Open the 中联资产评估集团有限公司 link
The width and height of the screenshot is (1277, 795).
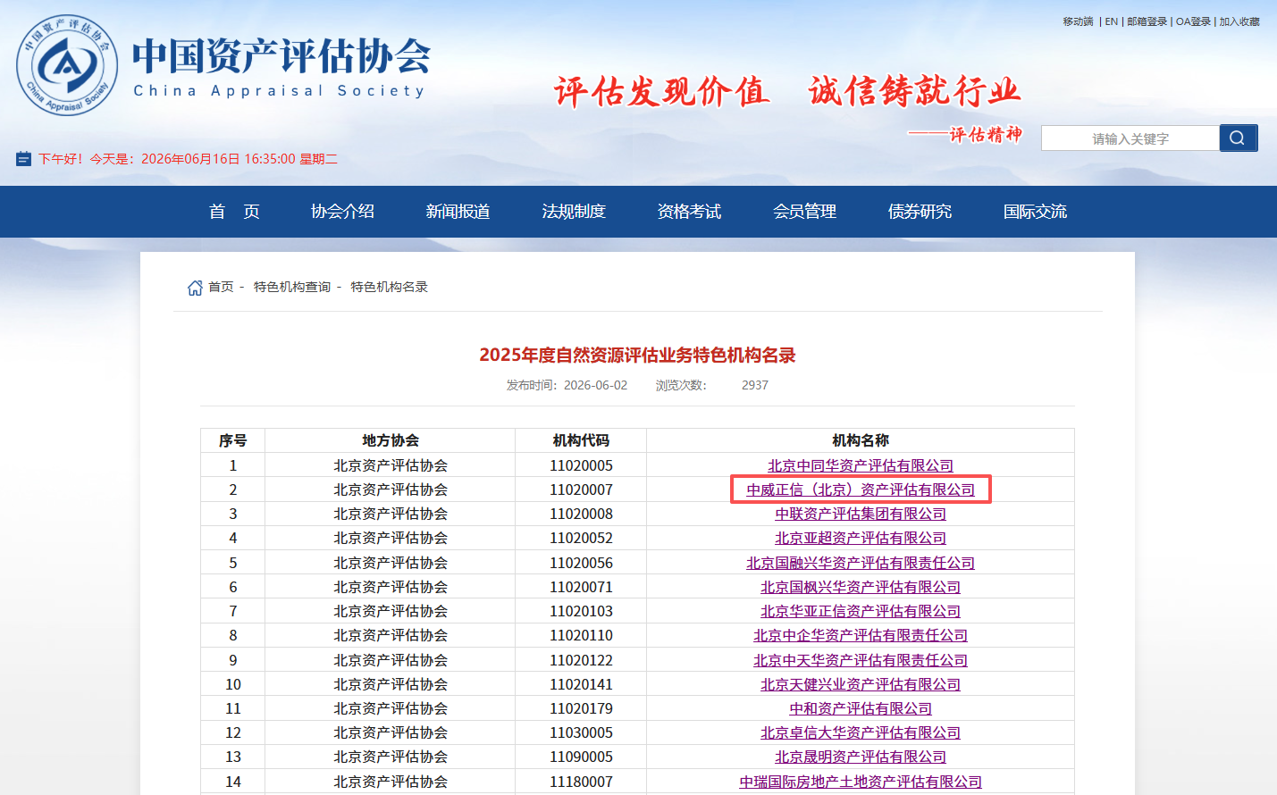(x=861, y=514)
